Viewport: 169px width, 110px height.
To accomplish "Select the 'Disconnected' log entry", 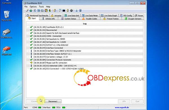I will click(85, 30).
